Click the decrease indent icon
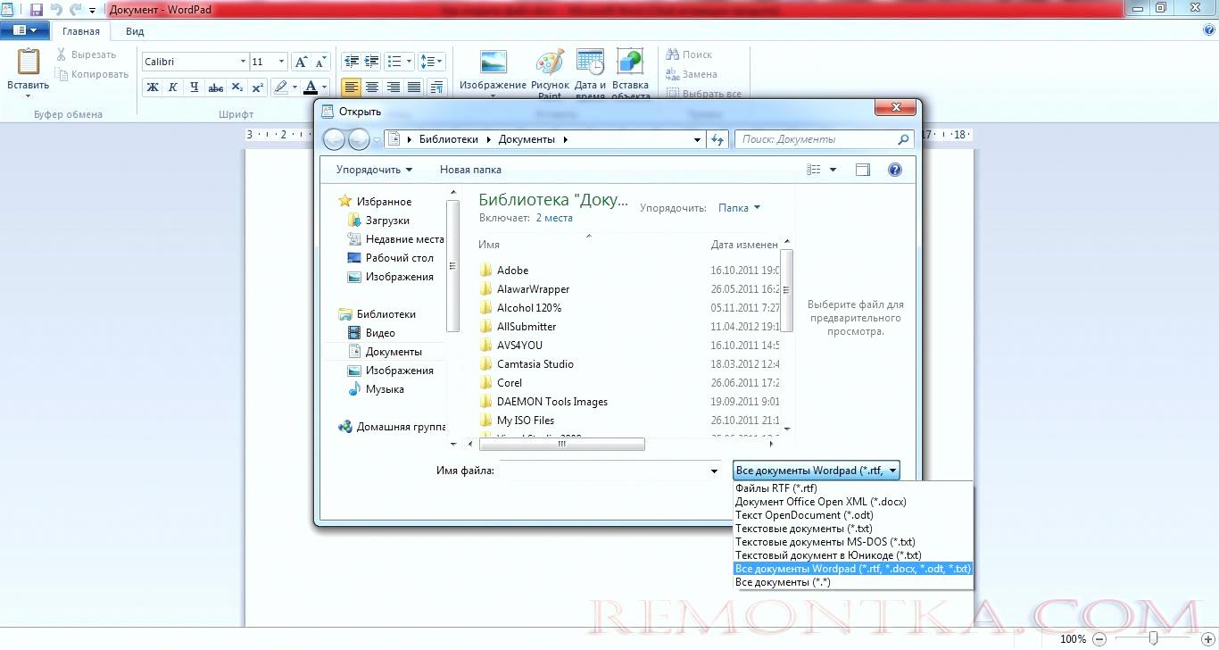The image size is (1219, 650). click(x=351, y=62)
